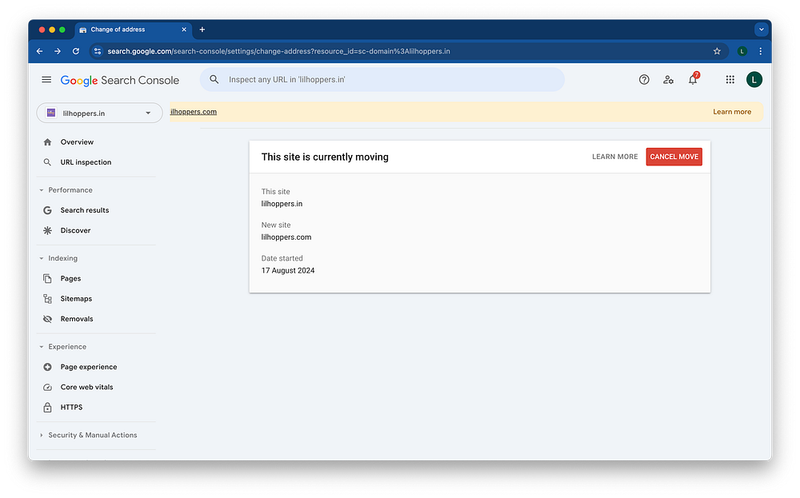Click the lilhoppers.com new site value

[x=286, y=237]
